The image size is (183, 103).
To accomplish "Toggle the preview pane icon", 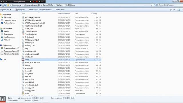I will click(x=179, y=10).
